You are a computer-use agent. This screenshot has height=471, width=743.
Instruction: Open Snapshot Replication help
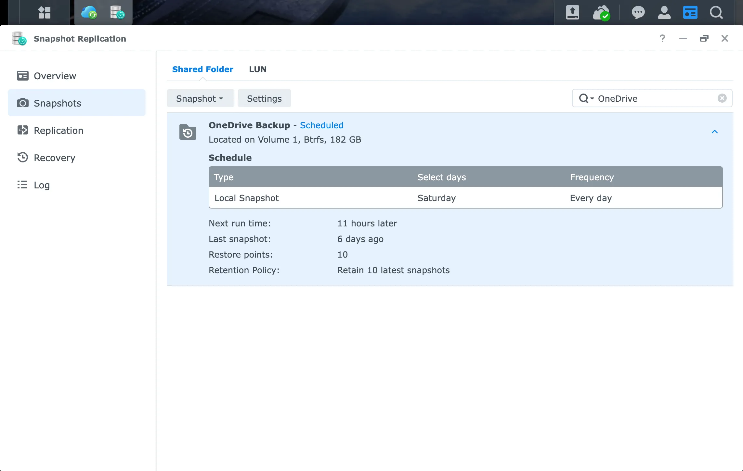pyautogui.click(x=662, y=38)
